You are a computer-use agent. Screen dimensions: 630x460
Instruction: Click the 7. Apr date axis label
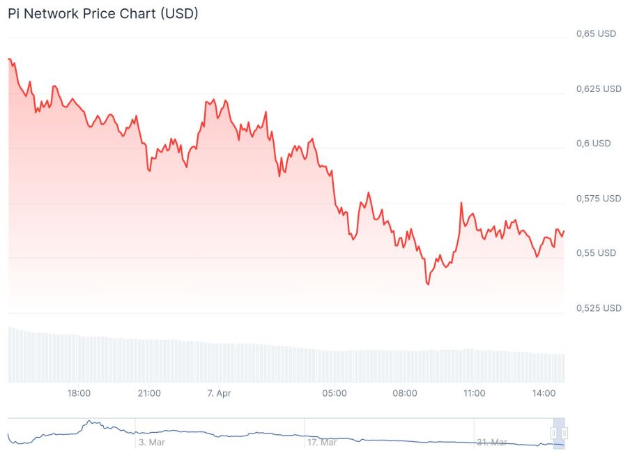219,393
